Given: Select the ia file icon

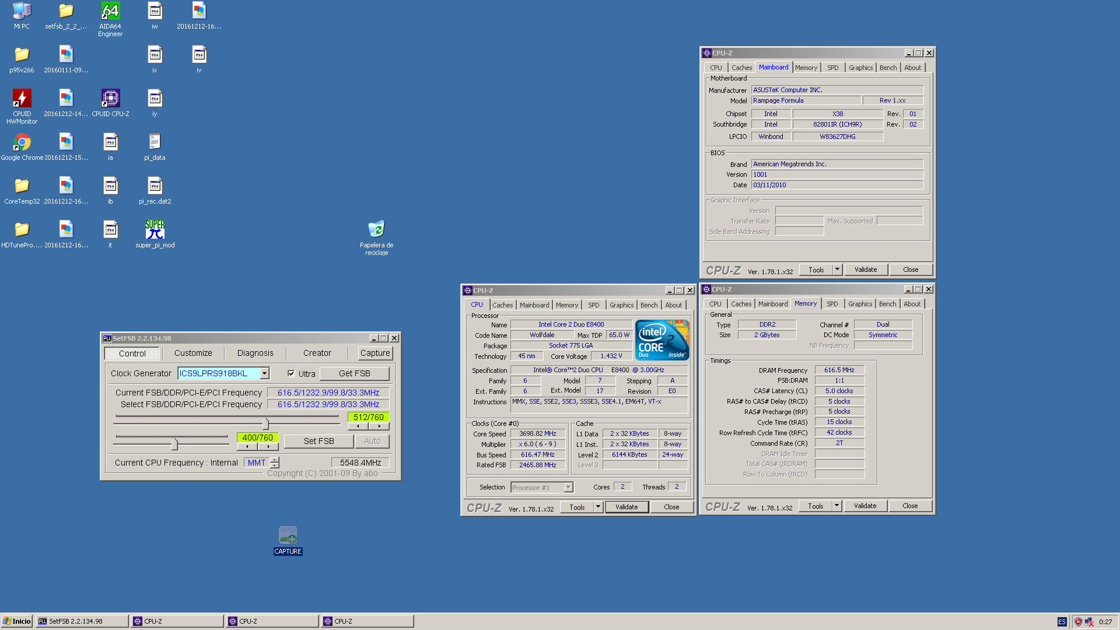Looking at the screenshot, I should (x=110, y=147).
